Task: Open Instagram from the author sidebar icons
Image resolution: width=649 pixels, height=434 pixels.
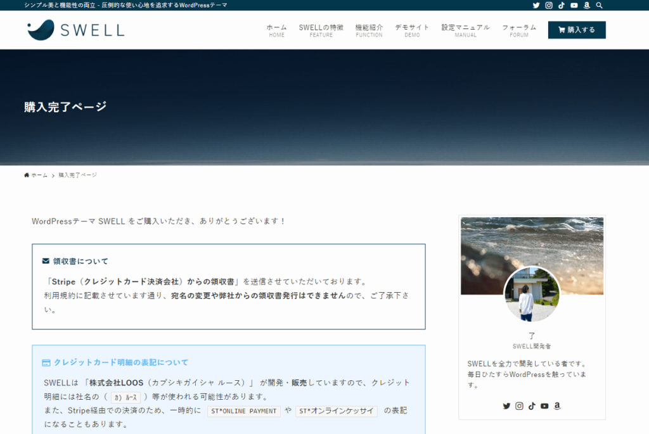Action: tap(519, 405)
